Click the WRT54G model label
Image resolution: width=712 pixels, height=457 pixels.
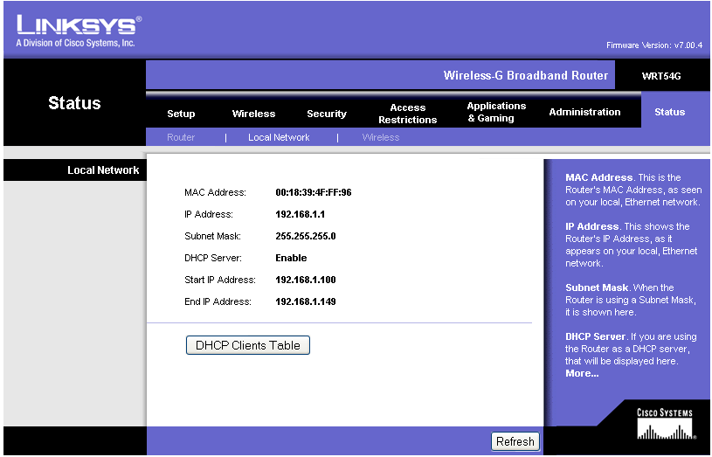661,76
